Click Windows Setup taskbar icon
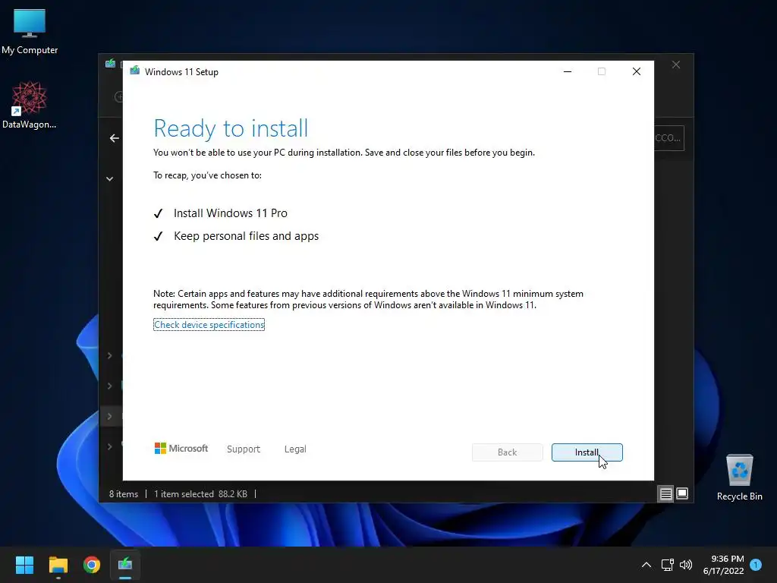Viewport: 777px width, 583px height. pos(125,565)
